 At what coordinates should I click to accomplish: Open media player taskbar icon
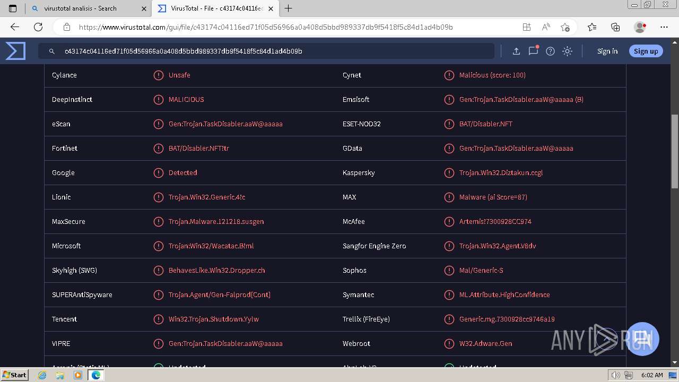[78, 375]
